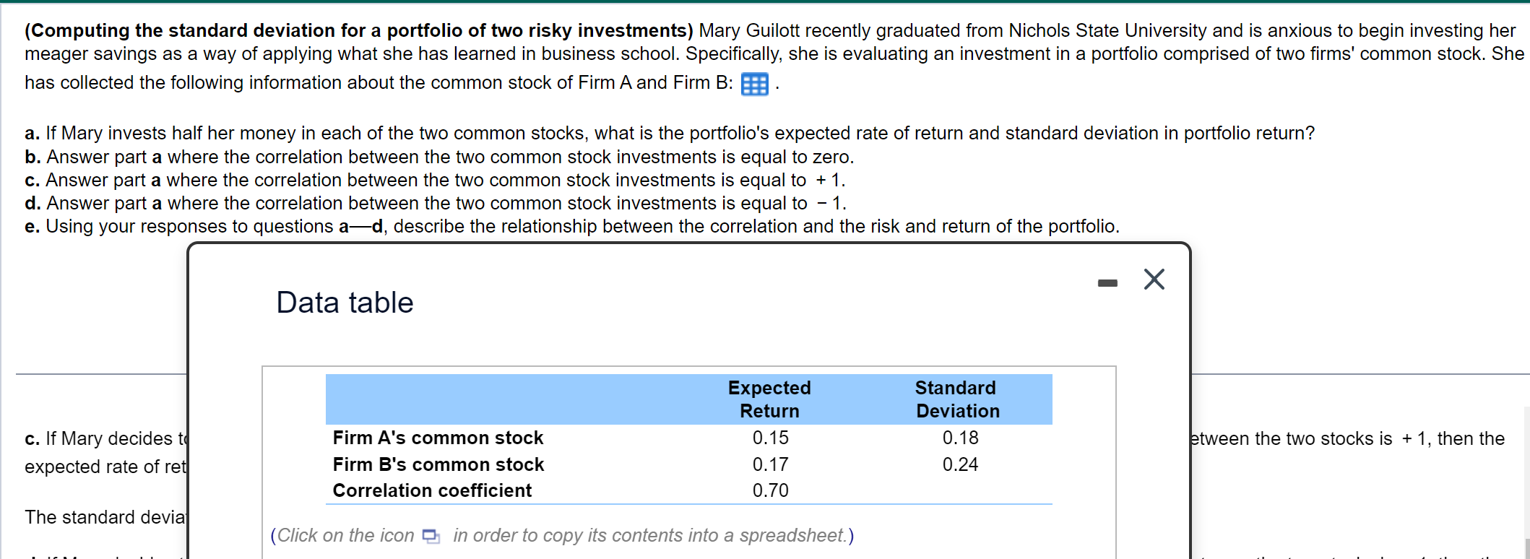Select the Standard Deviation column header
This screenshot has width=1530, height=559.
[x=956, y=399]
